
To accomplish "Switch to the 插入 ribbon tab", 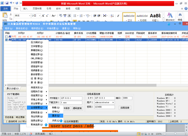I will (25, 8).
